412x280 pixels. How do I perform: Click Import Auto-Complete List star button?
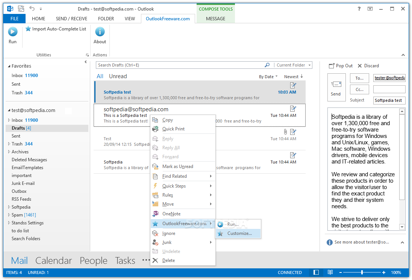coord(56,29)
